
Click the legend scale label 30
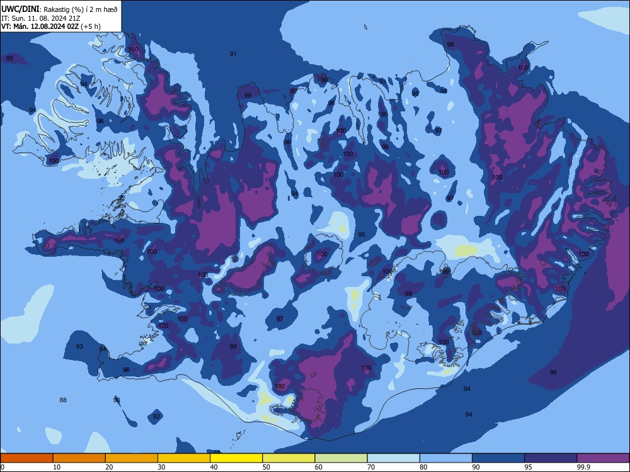pos(161,467)
